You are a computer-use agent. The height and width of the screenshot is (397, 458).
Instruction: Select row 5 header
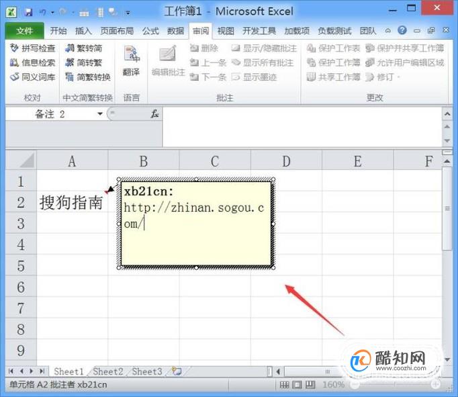pos(21,265)
